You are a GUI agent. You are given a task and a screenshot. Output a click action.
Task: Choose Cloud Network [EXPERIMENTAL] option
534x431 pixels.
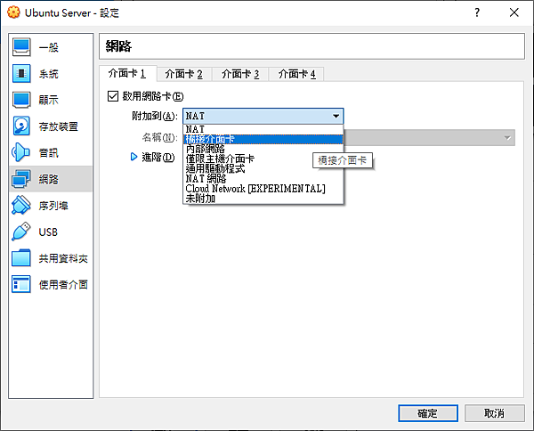263,189
